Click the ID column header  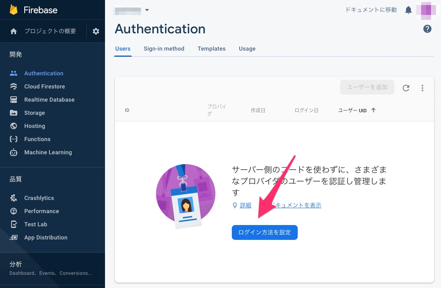pyautogui.click(x=127, y=110)
